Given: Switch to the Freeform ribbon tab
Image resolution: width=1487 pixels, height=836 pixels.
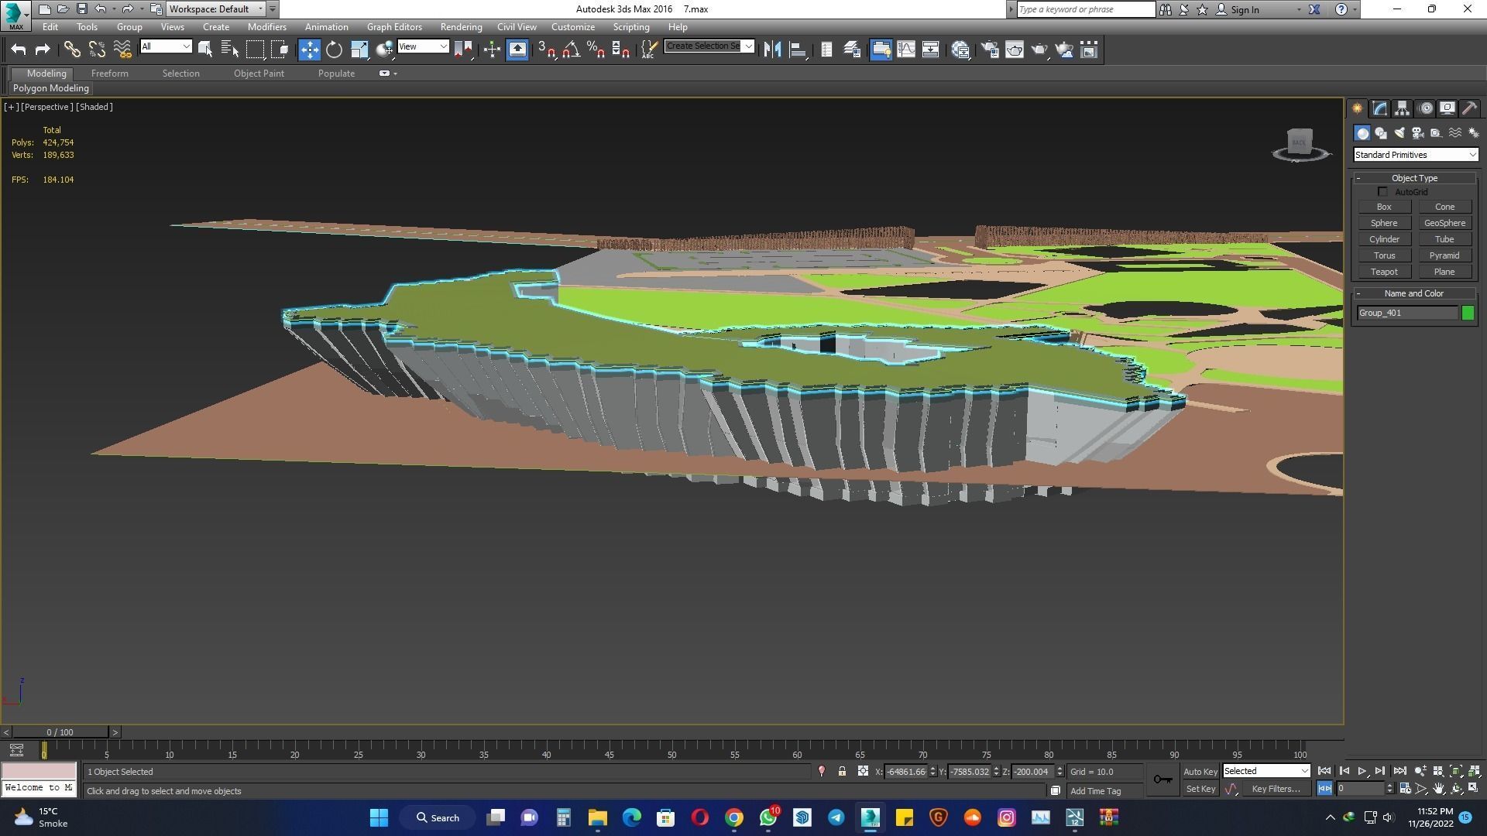Looking at the screenshot, I should click(x=109, y=74).
